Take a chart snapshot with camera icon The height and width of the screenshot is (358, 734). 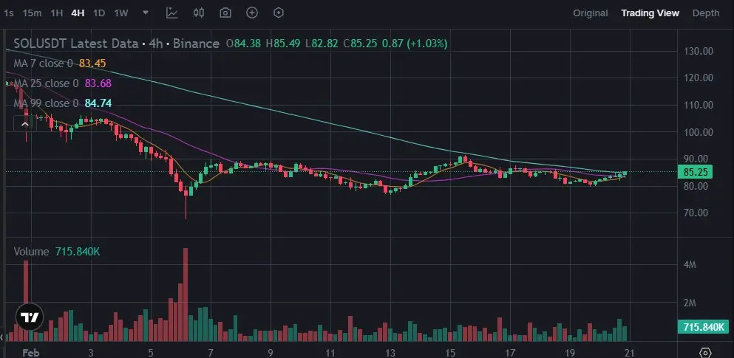click(x=225, y=13)
